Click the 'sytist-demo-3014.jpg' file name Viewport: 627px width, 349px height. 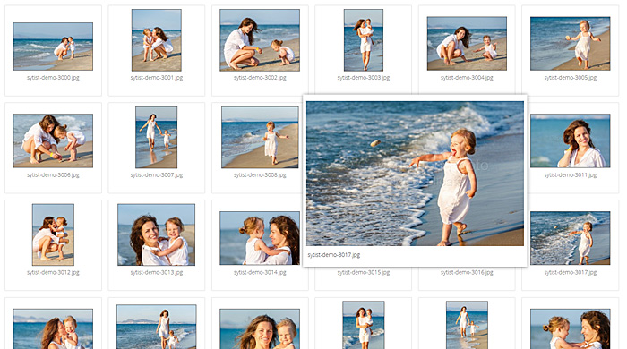pyautogui.click(x=260, y=272)
